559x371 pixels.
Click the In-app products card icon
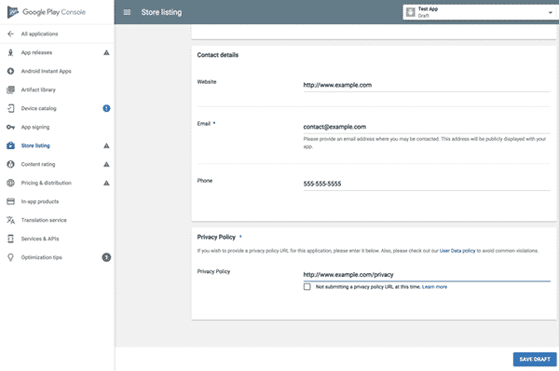point(10,201)
